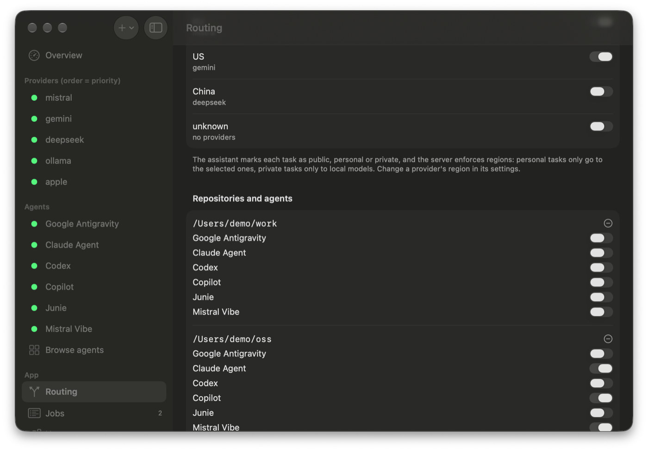Viewport: 648px width, 451px height.
Task: Enable Junie under /Users/demo/work
Action: coord(601,297)
